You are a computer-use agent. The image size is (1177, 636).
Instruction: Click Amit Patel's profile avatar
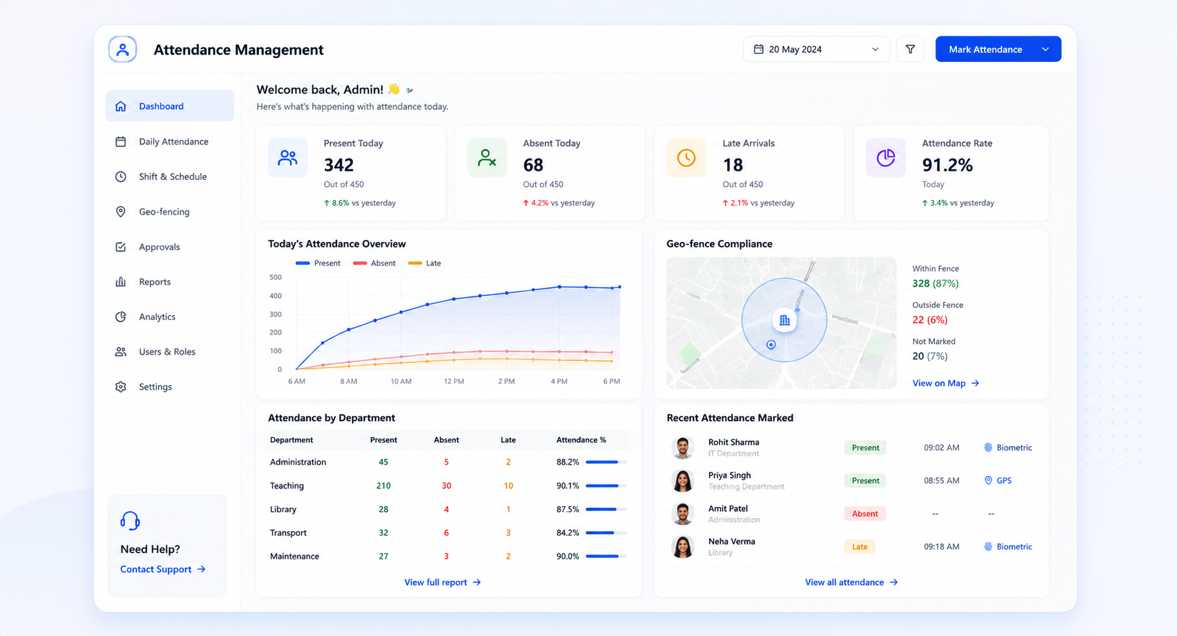(x=683, y=514)
